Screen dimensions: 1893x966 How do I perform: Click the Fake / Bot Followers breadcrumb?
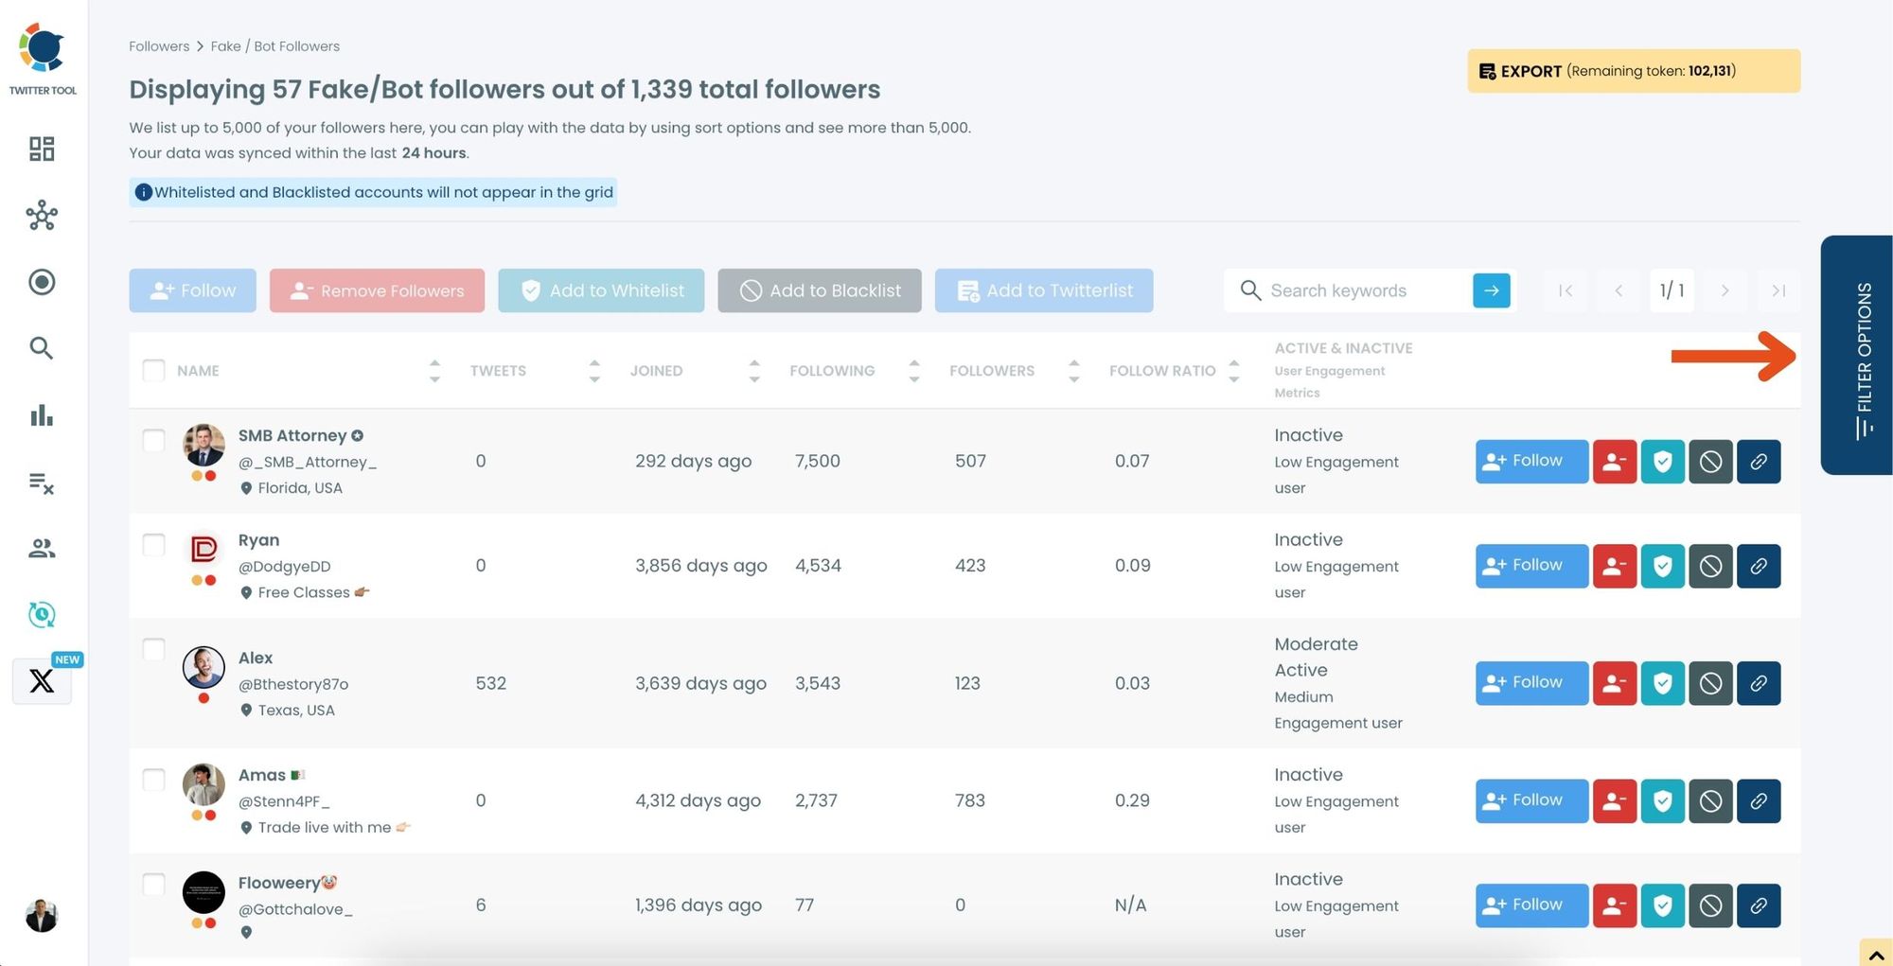pos(275,45)
